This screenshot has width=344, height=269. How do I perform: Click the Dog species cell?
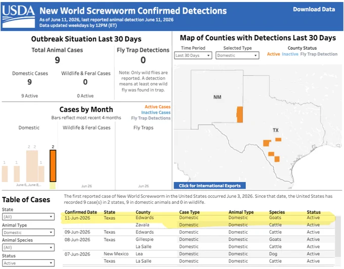[273, 254]
